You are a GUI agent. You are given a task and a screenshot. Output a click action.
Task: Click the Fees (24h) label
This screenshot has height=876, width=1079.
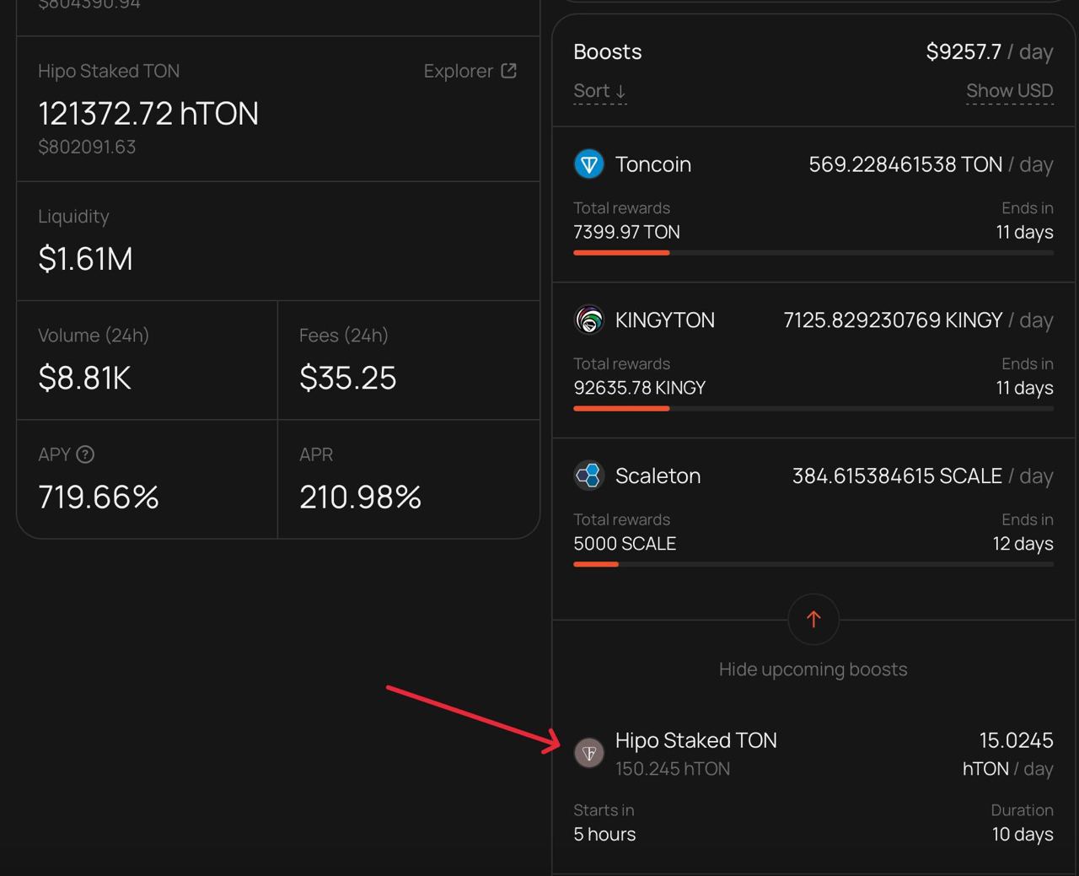pyautogui.click(x=344, y=336)
